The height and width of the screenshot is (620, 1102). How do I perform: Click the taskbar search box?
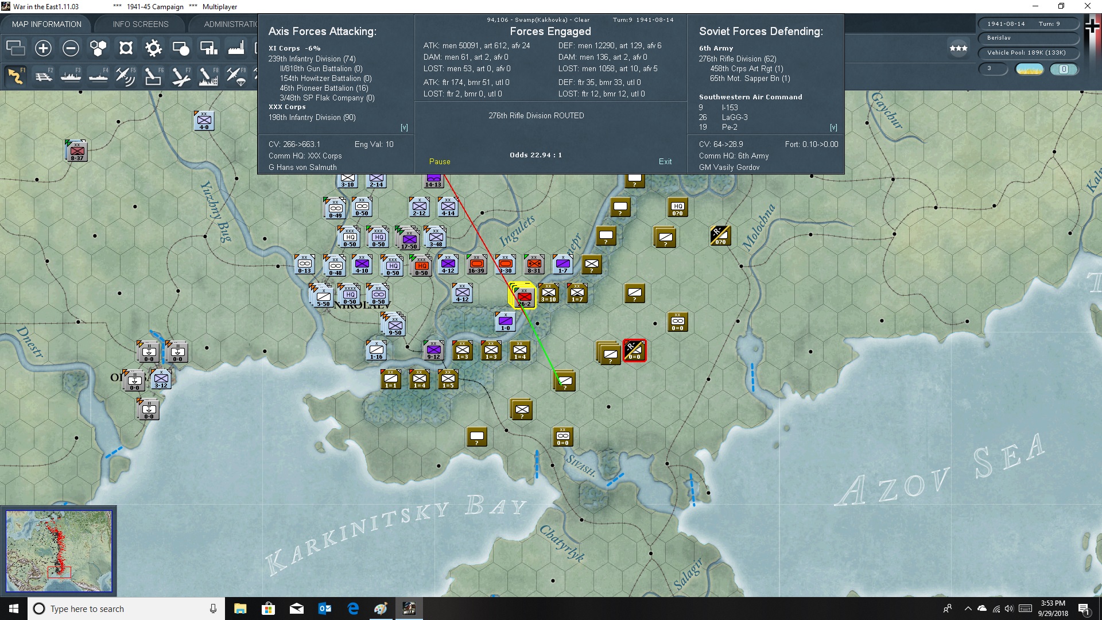point(126,609)
